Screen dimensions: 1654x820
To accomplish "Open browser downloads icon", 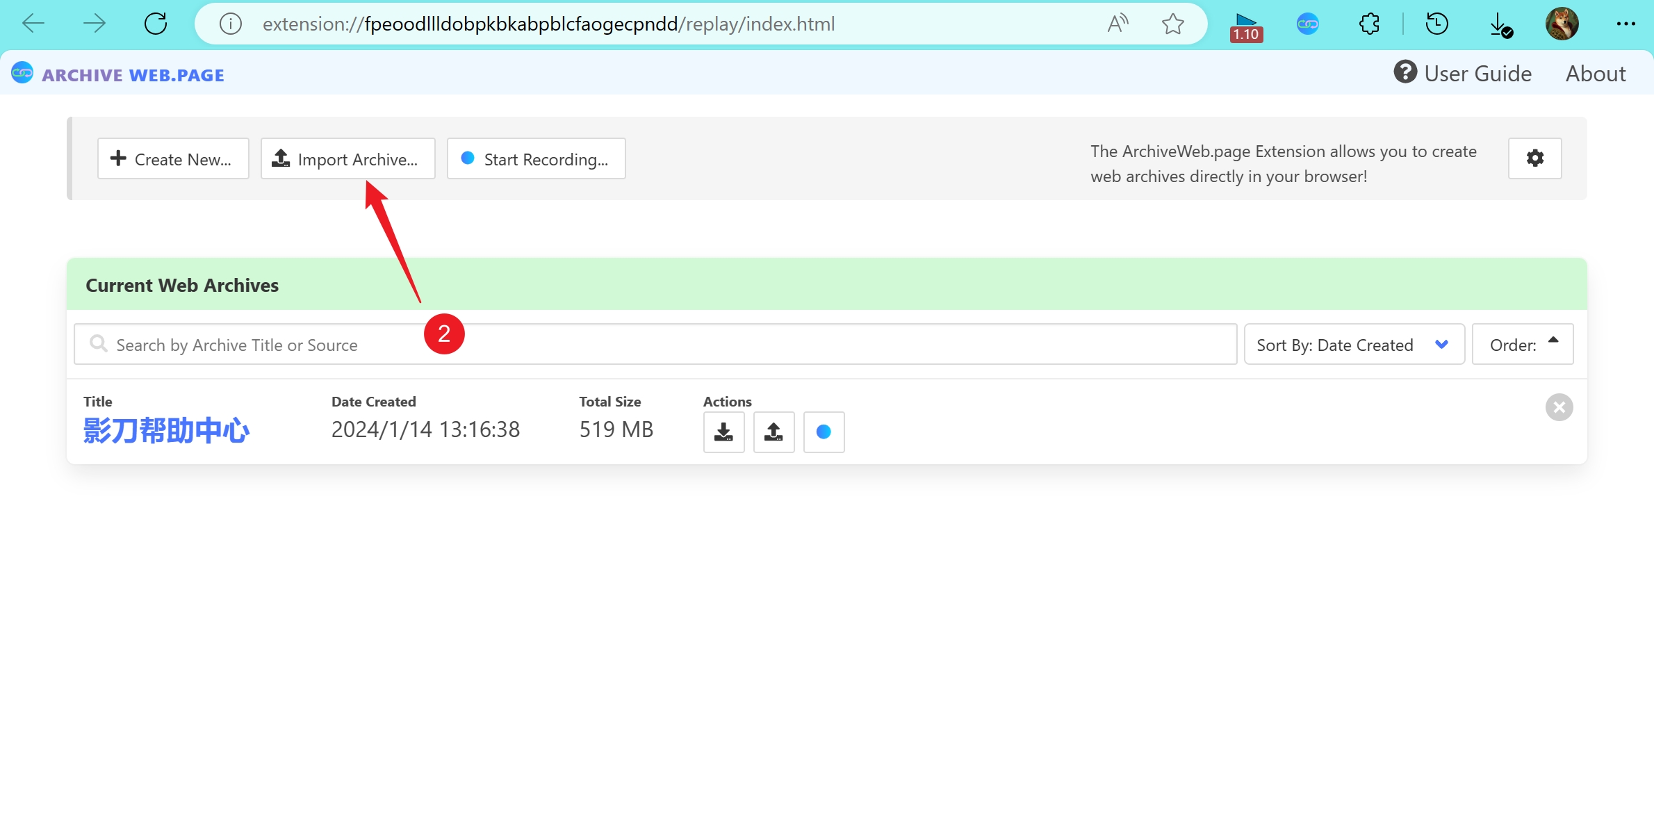I will coord(1500,26).
